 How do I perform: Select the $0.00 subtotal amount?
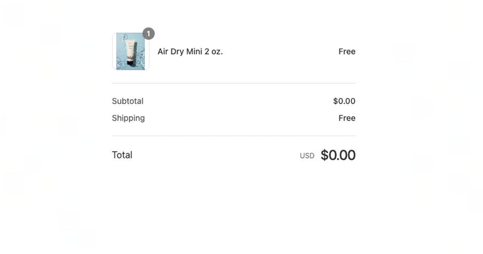[x=344, y=101]
